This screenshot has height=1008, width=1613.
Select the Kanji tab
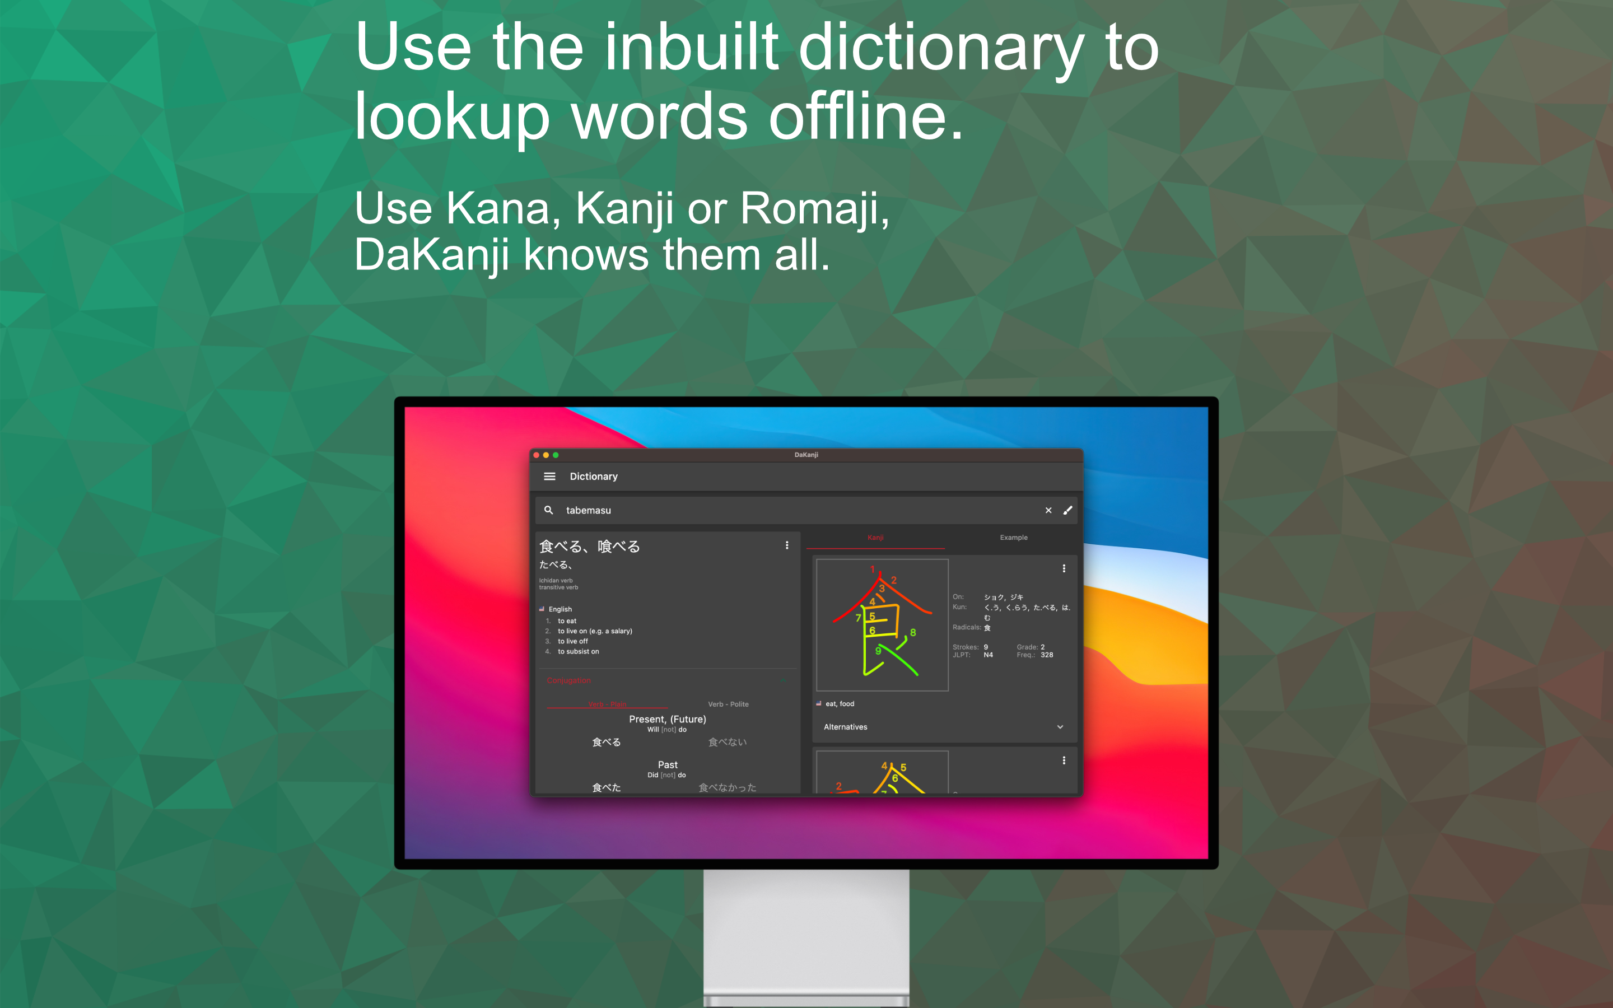pyautogui.click(x=877, y=538)
